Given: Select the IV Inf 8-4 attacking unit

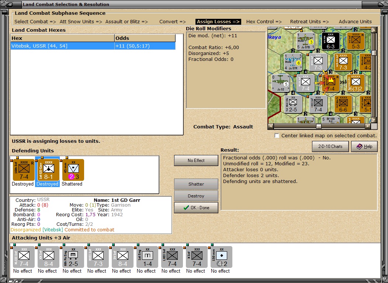Looking at the screenshot, I should 123,257.
